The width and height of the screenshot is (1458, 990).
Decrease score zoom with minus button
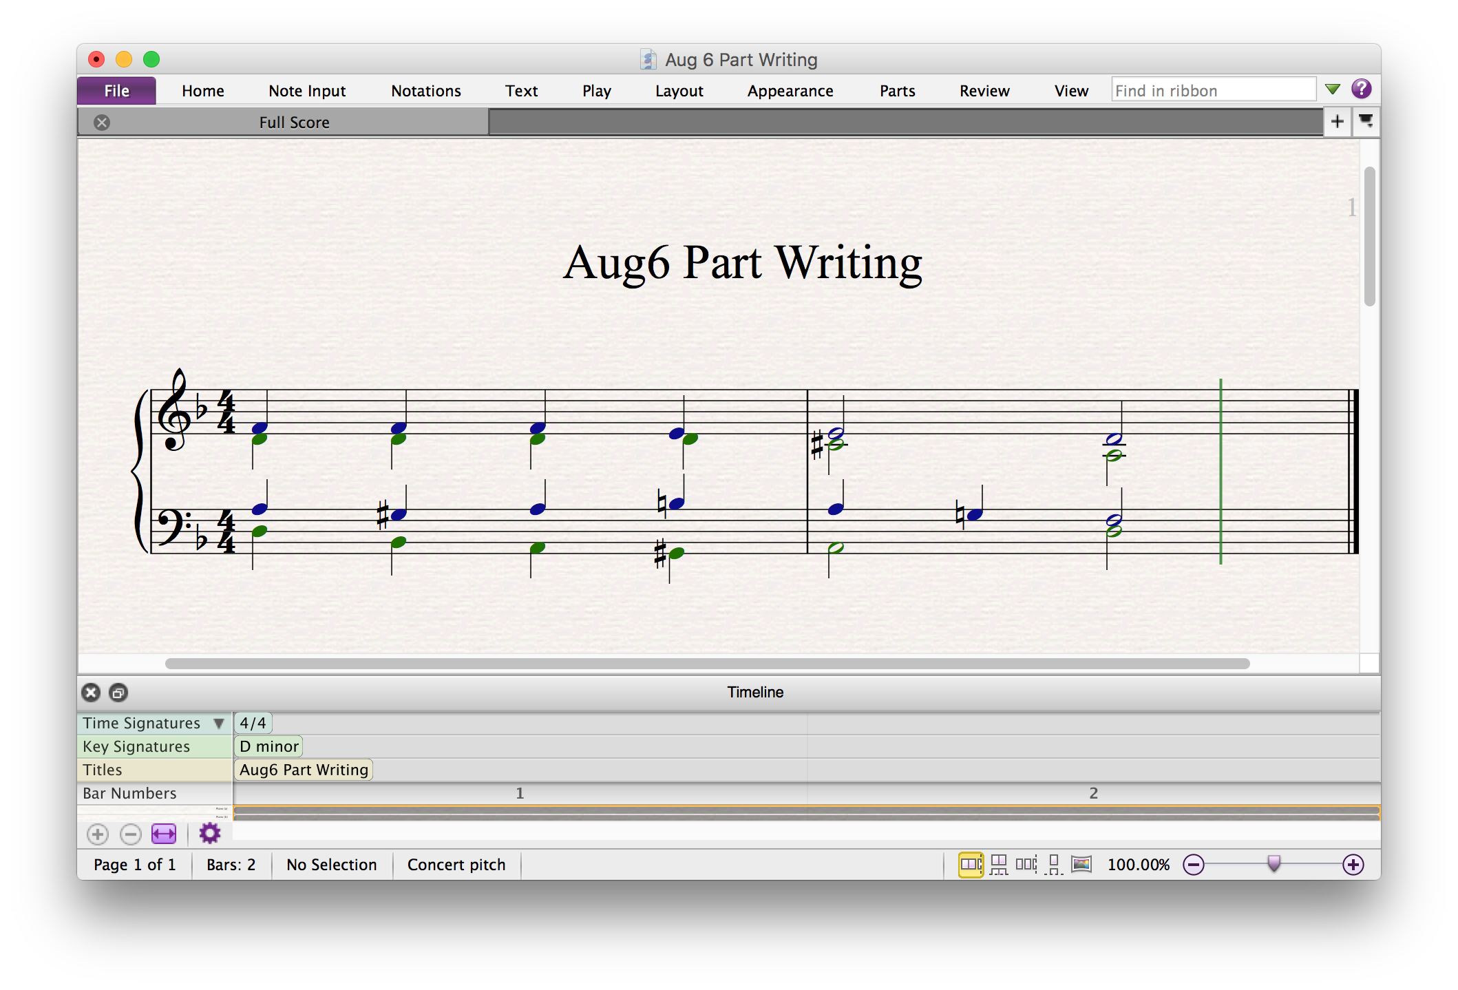coord(1194,865)
